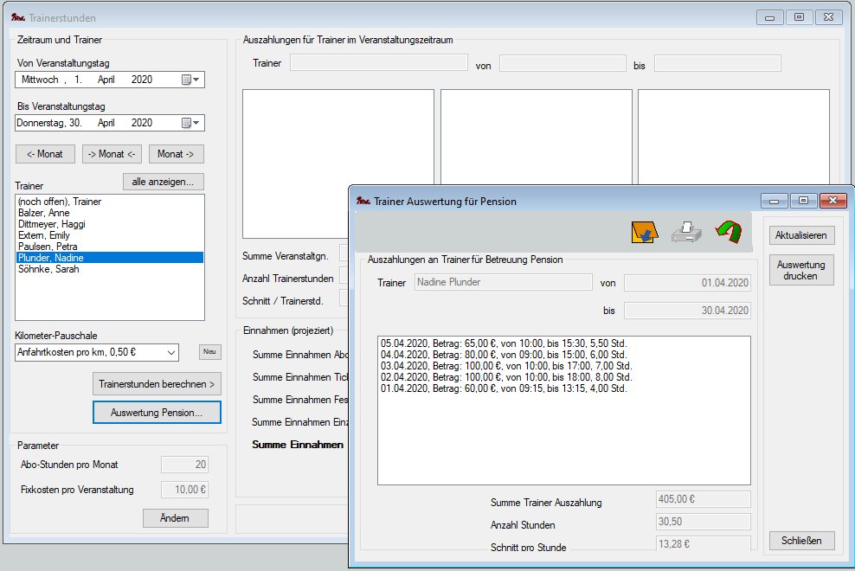Open calendar for Von Veranstaltungstag date
This screenshot has width=855, height=571.
pyautogui.click(x=190, y=80)
